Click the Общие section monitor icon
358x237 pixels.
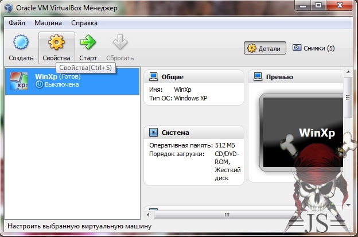point(153,77)
